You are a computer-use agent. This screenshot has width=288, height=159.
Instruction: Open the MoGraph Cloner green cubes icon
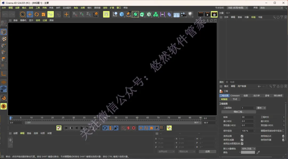(156, 14)
